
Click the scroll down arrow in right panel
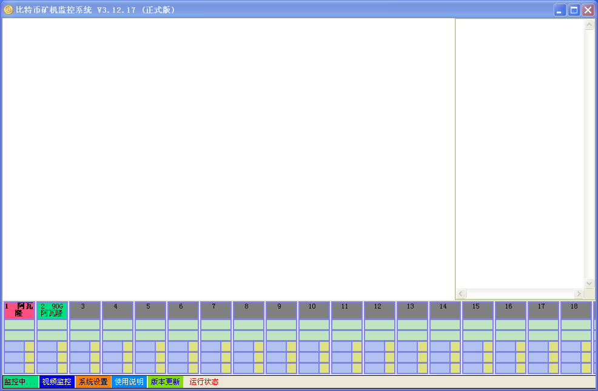(590, 284)
